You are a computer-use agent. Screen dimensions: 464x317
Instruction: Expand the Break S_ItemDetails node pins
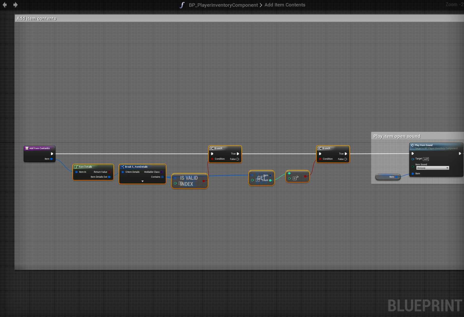coord(143,181)
